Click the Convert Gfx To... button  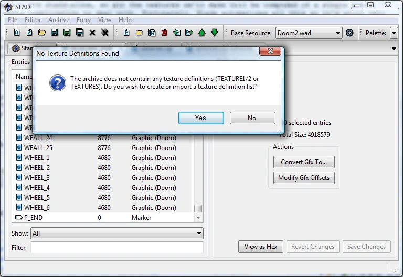coord(304,162)
